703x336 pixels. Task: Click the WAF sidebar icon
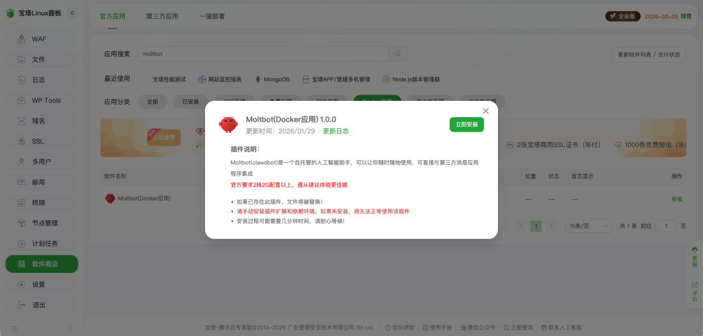pos(21,39)
